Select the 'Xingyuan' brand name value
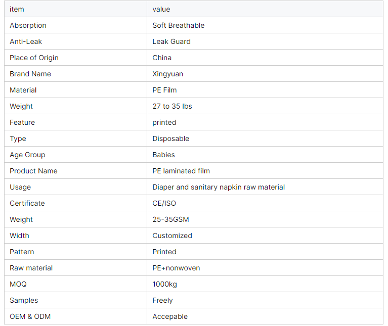The width and height of the screenshot is (388, 326). tap(168, 74)
